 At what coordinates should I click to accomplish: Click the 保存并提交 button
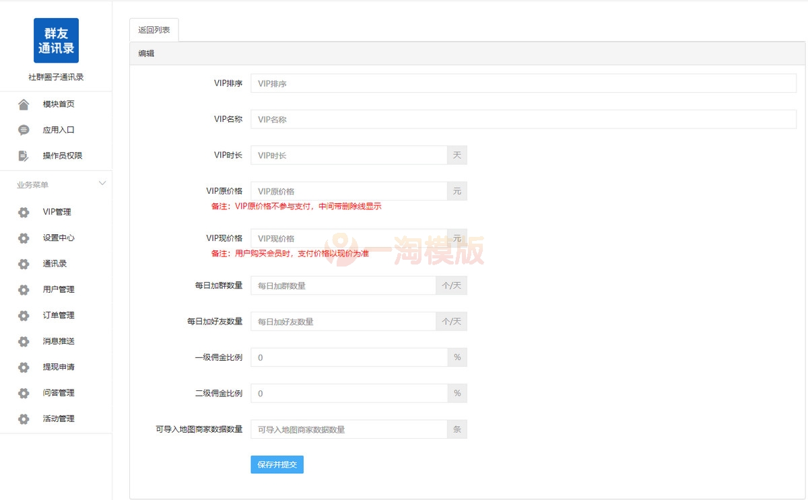tap(277, 464)
